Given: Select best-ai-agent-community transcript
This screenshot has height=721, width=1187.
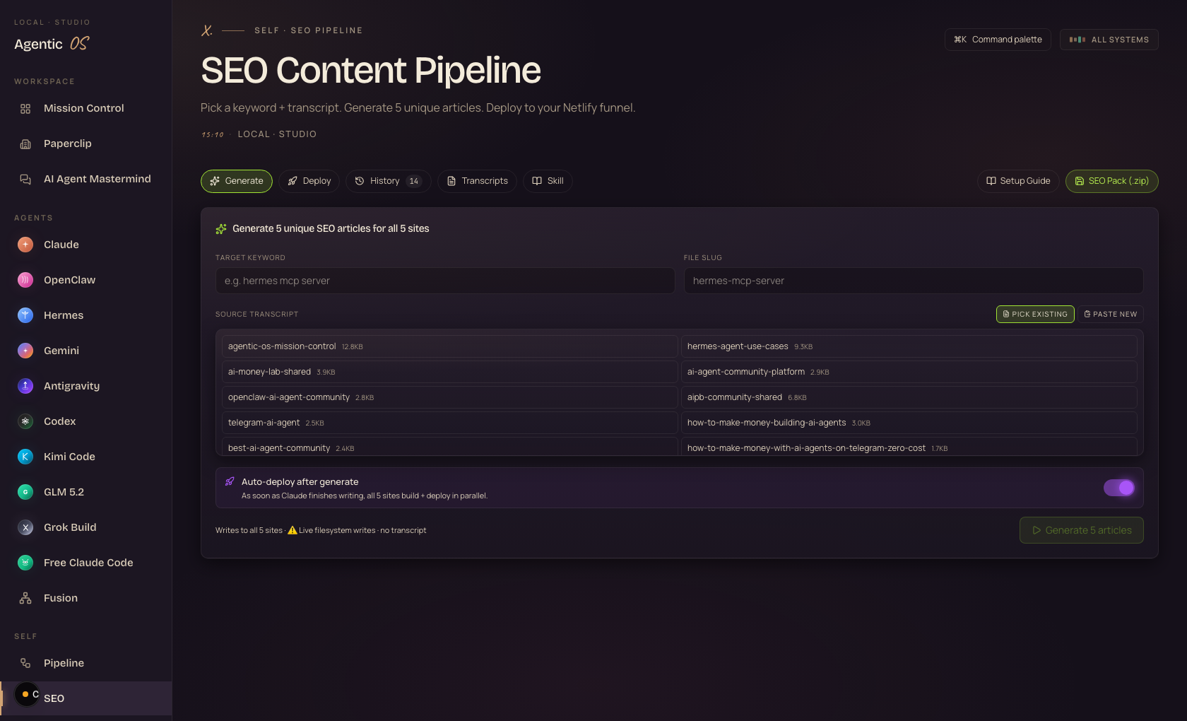Looking at the screenshot, I should [449, 446].
